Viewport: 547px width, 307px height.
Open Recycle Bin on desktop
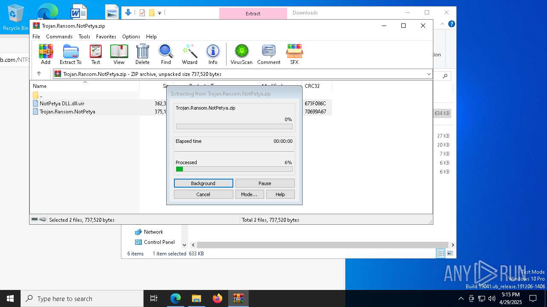16,18
